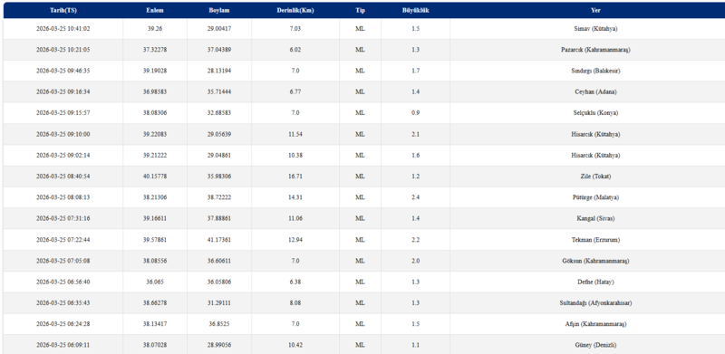This screenshot has height=354, width=725.
Task: Click the Boylam column header
Action: tap(219, 10)
